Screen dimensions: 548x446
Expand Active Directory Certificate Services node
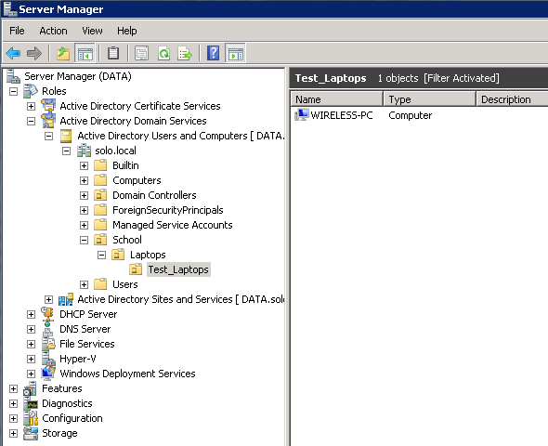31,106
